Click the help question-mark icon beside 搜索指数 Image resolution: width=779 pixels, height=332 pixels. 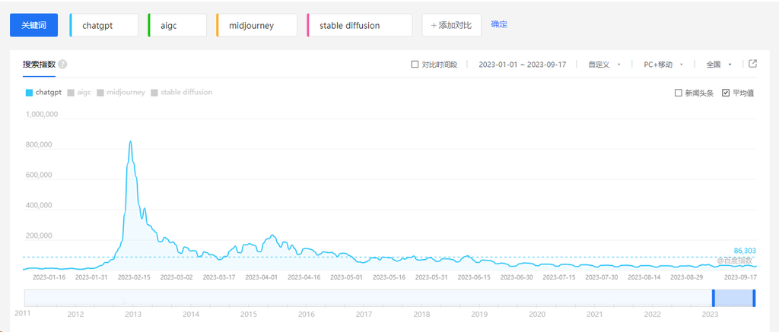point(62,65)
